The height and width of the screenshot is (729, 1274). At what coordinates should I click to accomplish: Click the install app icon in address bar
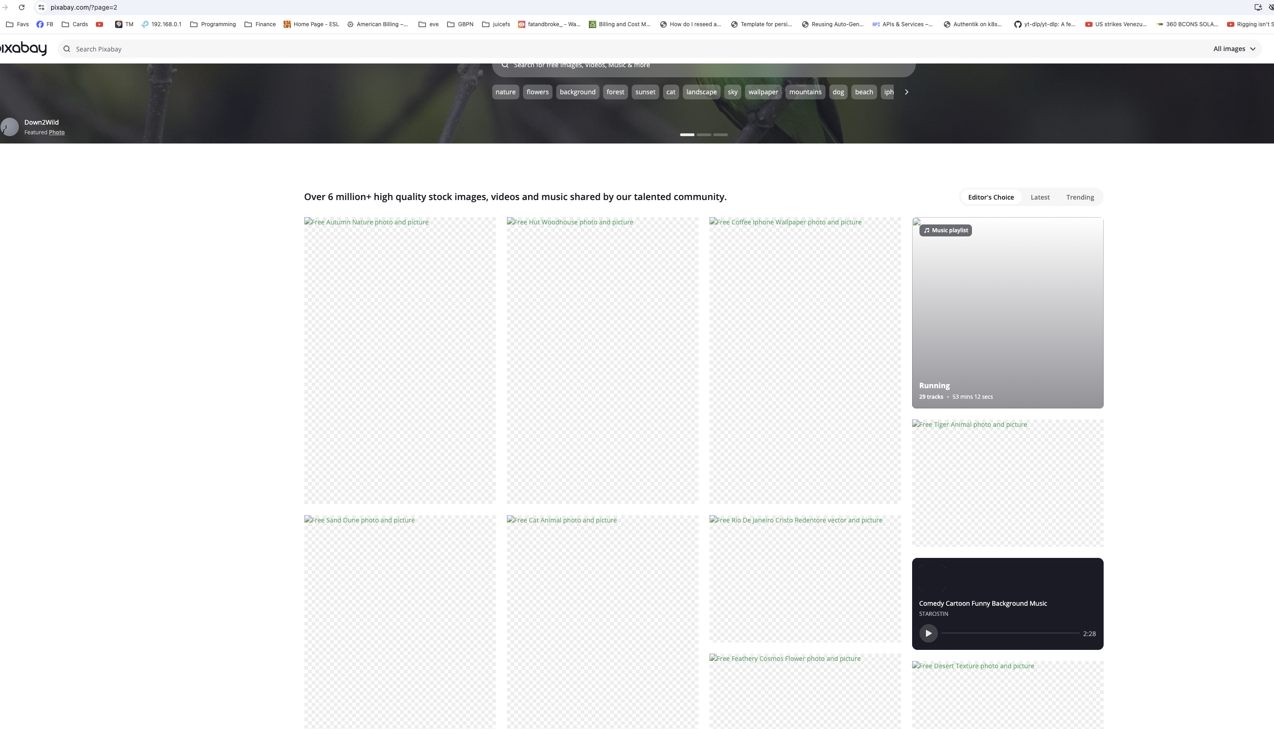[1258, 7]
